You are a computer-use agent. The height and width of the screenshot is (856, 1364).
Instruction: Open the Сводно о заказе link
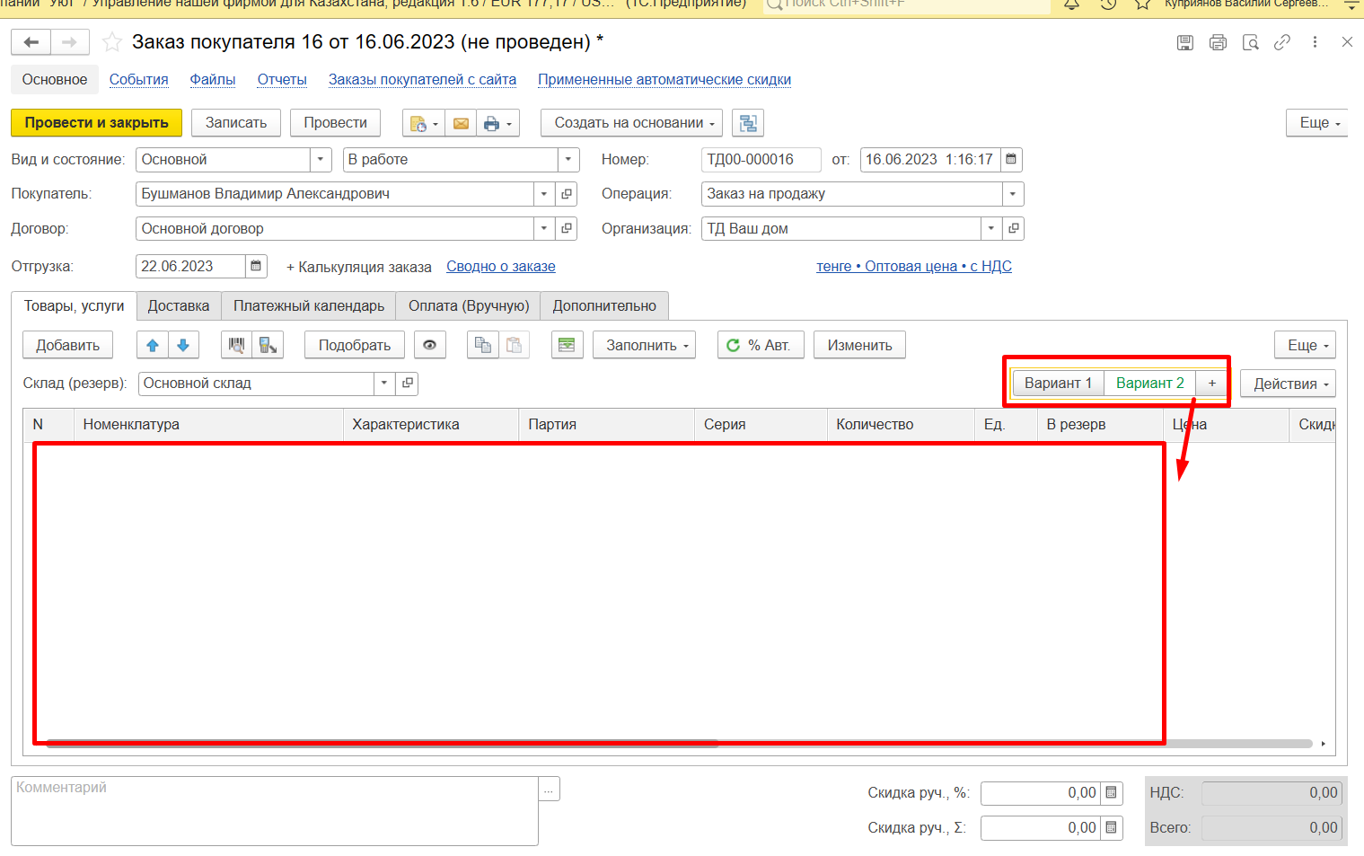[x=501, y=267]
